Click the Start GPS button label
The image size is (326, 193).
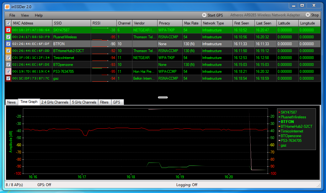click(x=215, y=15)
